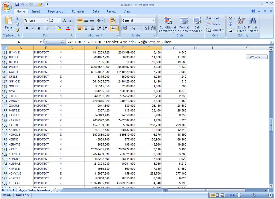
Task: Apply borders to selected cells
Action: tap(49, 28)
